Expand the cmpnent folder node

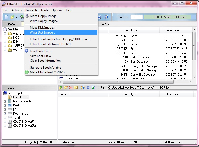point(5,34)
